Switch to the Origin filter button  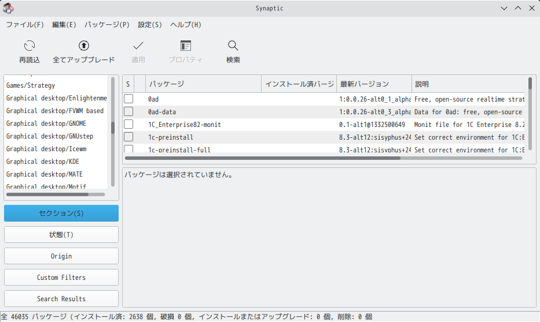61,256
